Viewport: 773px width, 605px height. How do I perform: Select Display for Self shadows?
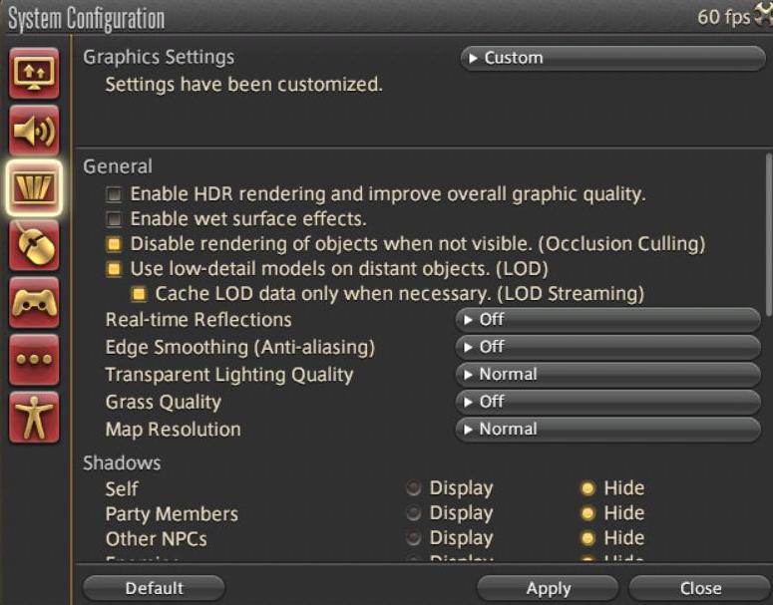413,488
